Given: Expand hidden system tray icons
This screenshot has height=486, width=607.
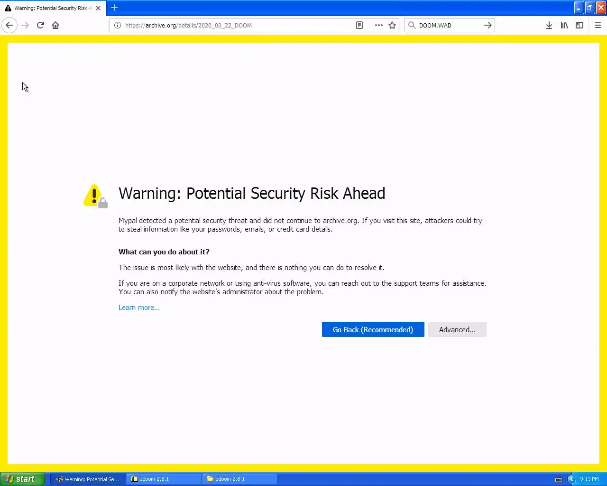Looking at the screenshot, I should click(x=571, y=479).
